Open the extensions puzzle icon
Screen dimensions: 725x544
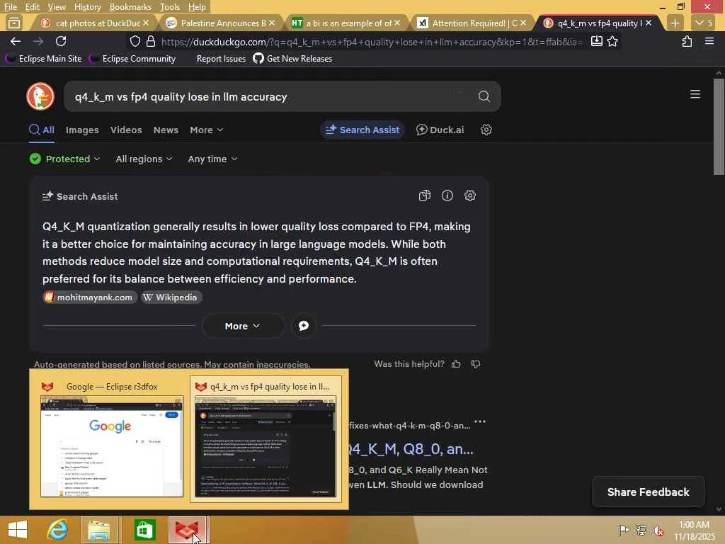pos(687,41)
